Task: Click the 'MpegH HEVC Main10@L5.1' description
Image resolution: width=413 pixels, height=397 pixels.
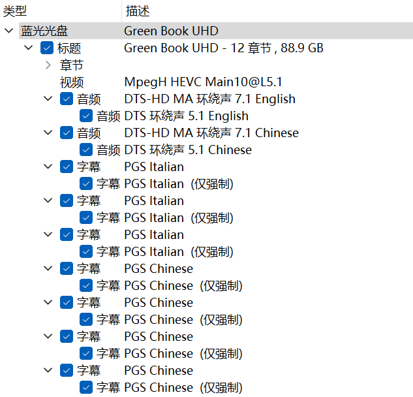Action: tap(203, 82)
